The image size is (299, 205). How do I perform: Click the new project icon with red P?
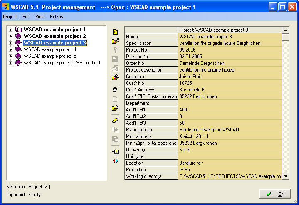click(x=115, y=32)
